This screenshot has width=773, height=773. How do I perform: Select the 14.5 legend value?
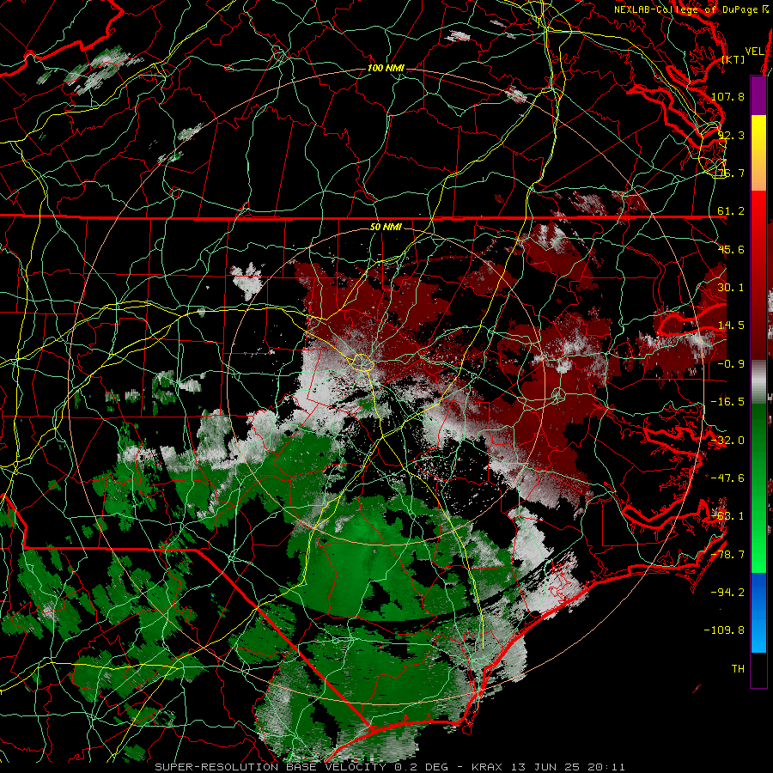click(731, 326)
